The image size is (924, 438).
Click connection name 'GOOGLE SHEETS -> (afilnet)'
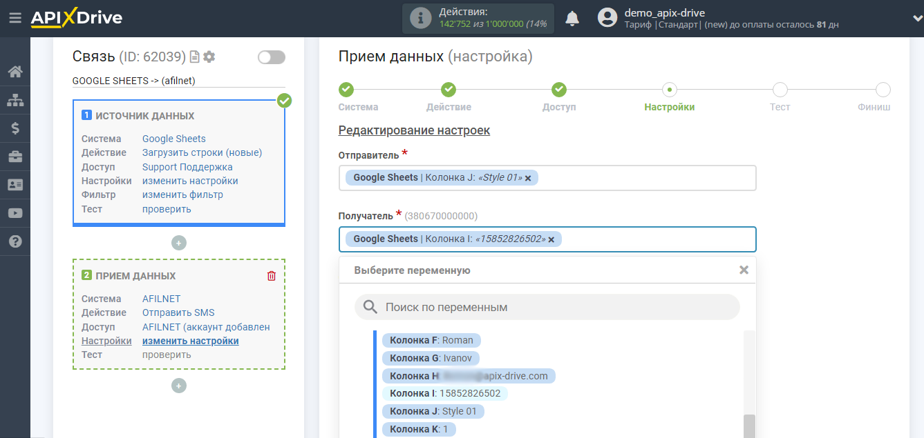click(134, 81)
